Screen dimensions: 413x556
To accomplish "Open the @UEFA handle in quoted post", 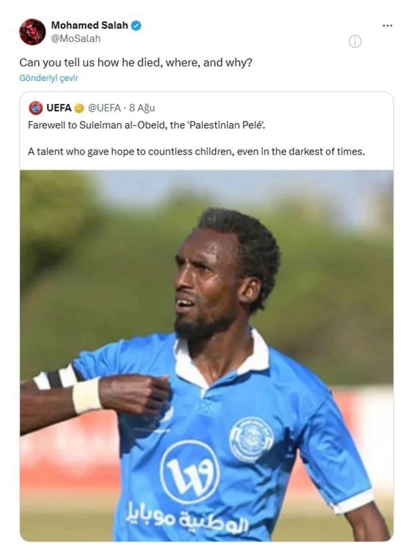I will pyautogui.click(x=104, y=108).
